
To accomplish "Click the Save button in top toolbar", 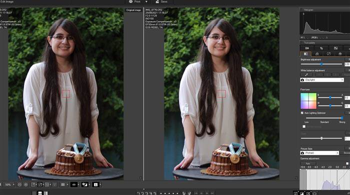I will pyautogui.click(x=162, y=2).
